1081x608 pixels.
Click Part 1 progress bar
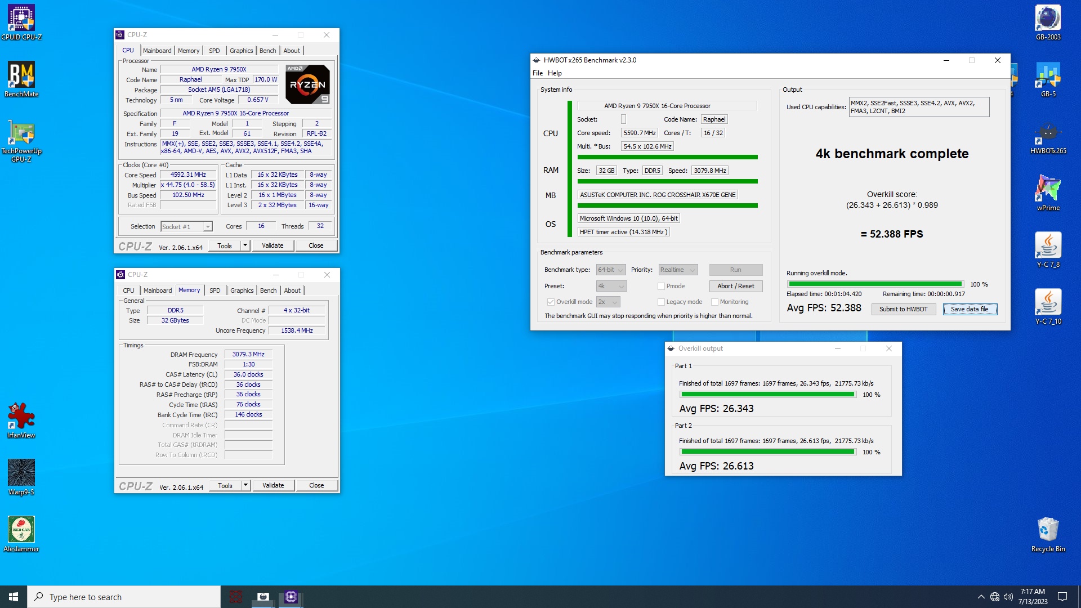pos(767,395)
